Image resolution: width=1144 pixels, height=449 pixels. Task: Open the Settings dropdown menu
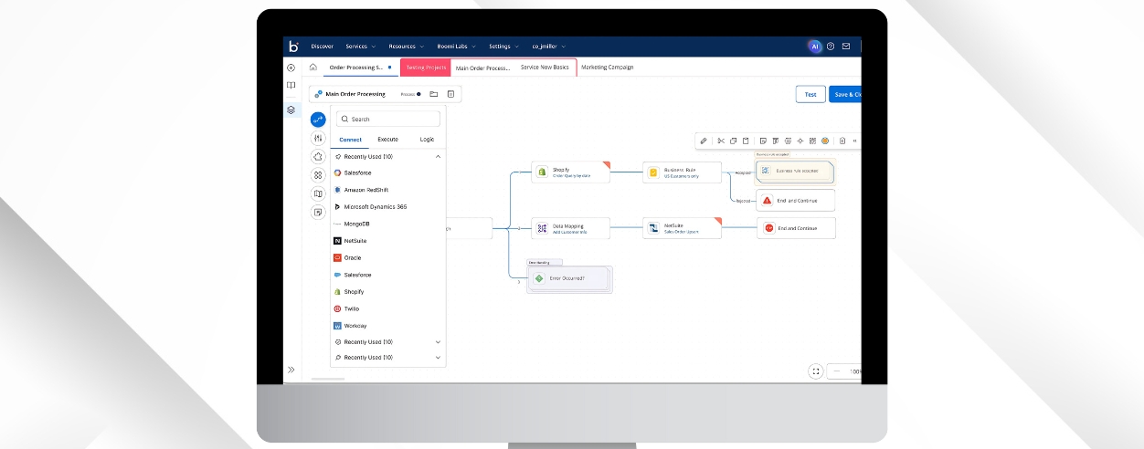pyautogui.click(x=503, y=47)
